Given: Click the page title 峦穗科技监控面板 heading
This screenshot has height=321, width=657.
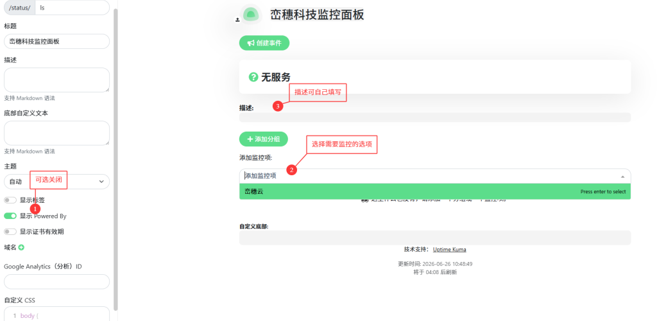Looking at the screenshot, I should tap(317, 15).
